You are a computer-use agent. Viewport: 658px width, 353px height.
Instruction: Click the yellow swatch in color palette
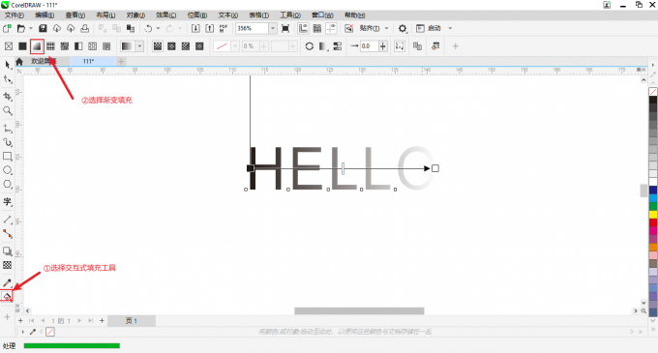[x=653, y=215]
